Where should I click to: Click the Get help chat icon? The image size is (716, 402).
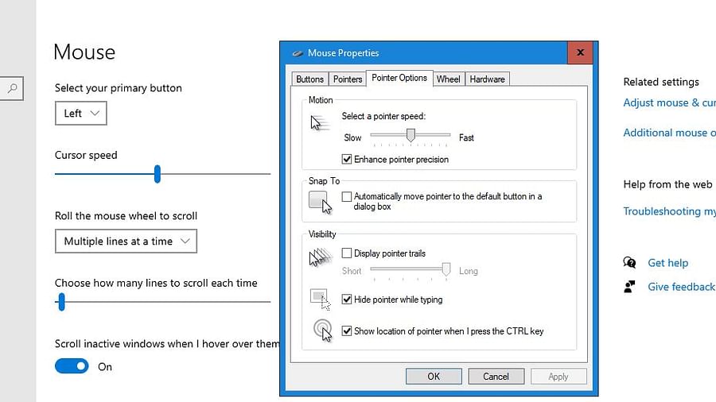point(630,262)
